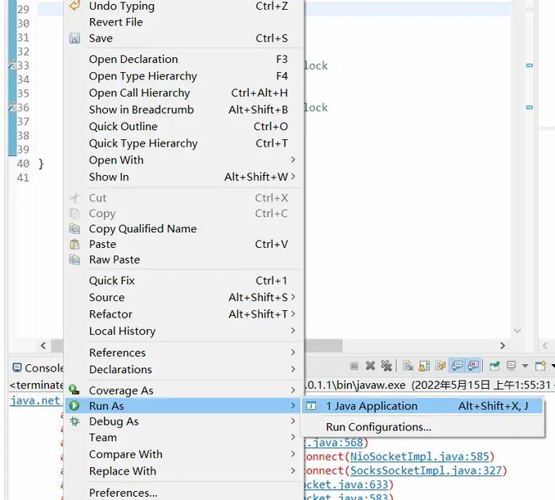Click the Debug As bug icon

74,421
